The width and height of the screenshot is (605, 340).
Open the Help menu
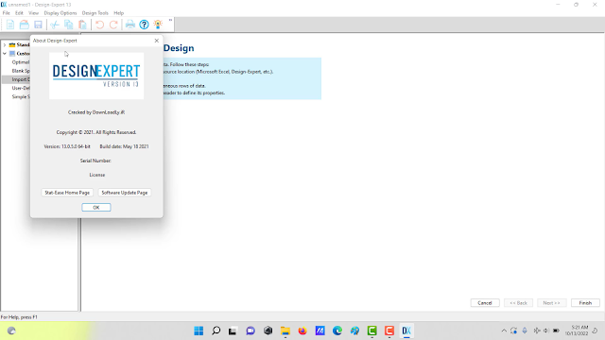pyautogui.click(x=118, y=12)
